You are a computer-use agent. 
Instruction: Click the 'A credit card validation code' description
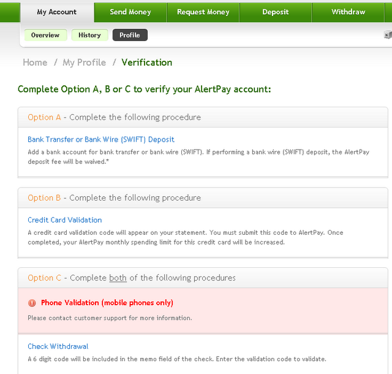point(186,237)
